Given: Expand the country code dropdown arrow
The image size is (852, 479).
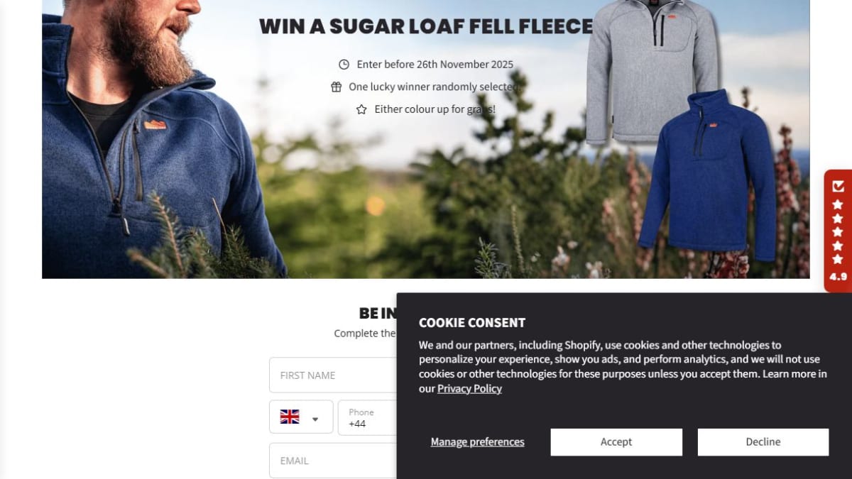Looking at the screenshot, I should (315, 419).
